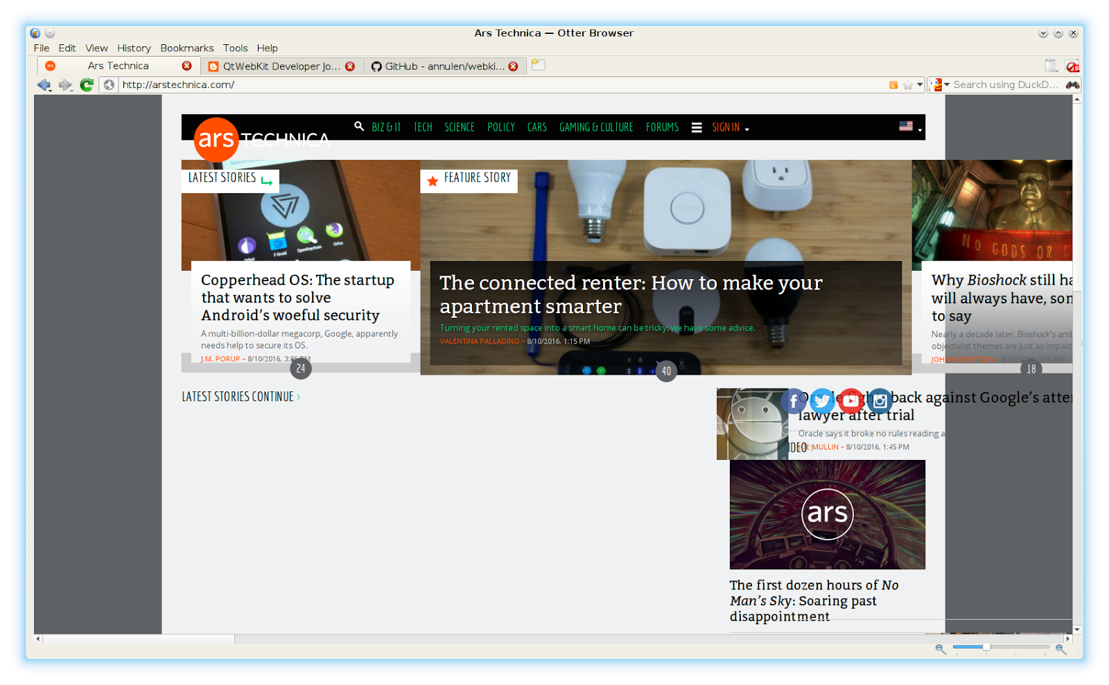
Task: Open the hamburger menu in site navigation
Action: pyautogui.click(x=697, y=127)
